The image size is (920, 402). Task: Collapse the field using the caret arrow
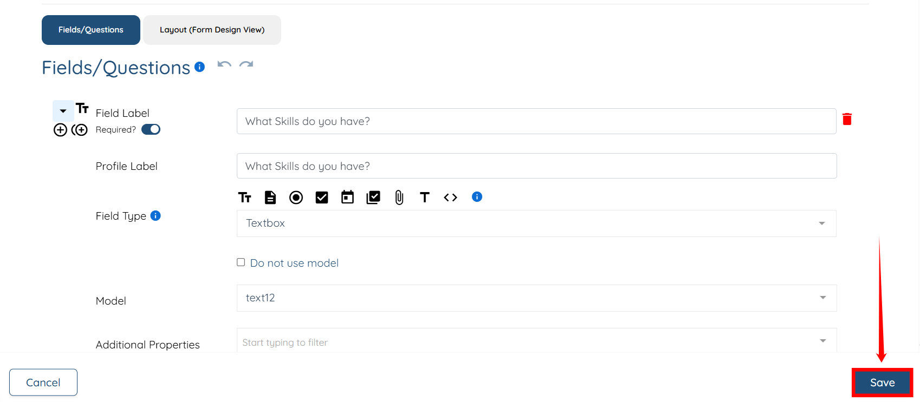pyautogui.click(x=63, y=111)
